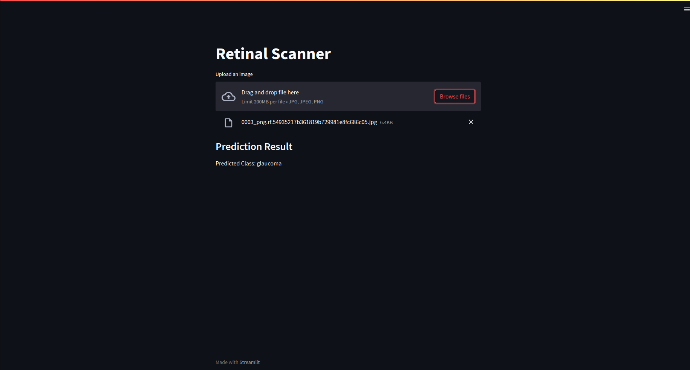
Task: Click Made with Streamlit text
Action: pos(237,362)
